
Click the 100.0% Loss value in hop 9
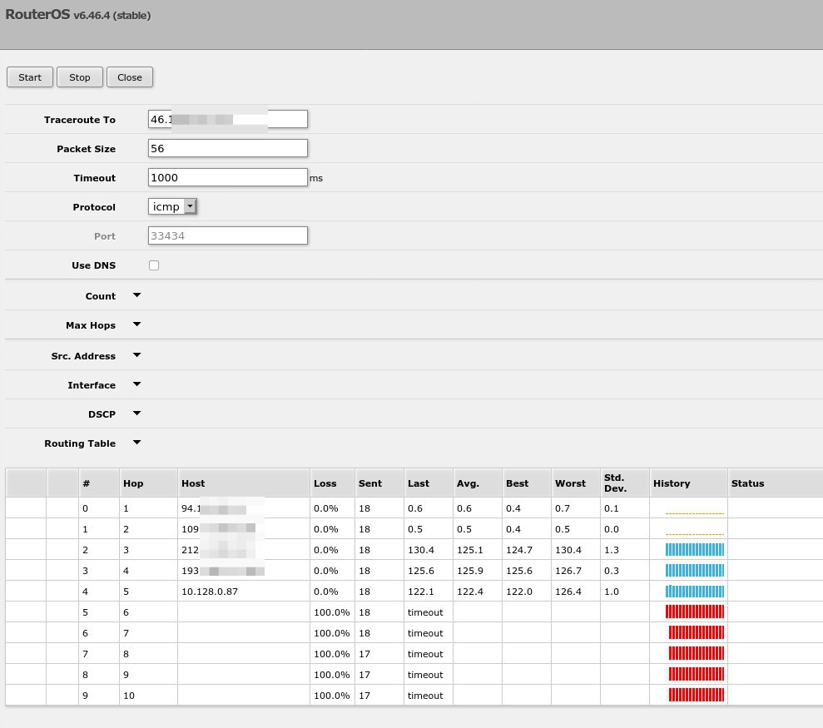[332, 675]
